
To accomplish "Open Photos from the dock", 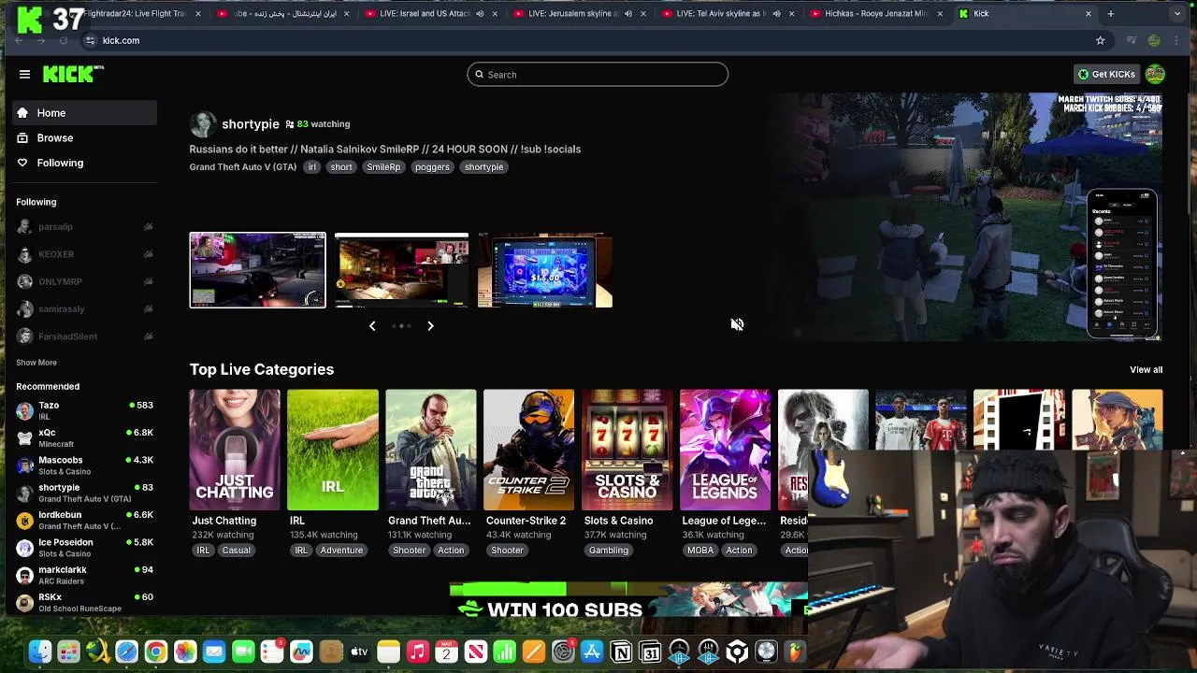I will (x=185, y=652).
